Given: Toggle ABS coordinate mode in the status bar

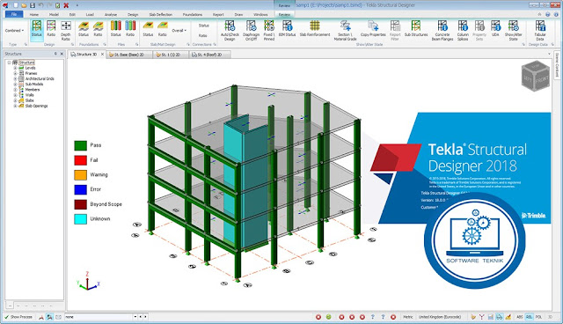Looking at the screenshot, I should coord(520,317).
